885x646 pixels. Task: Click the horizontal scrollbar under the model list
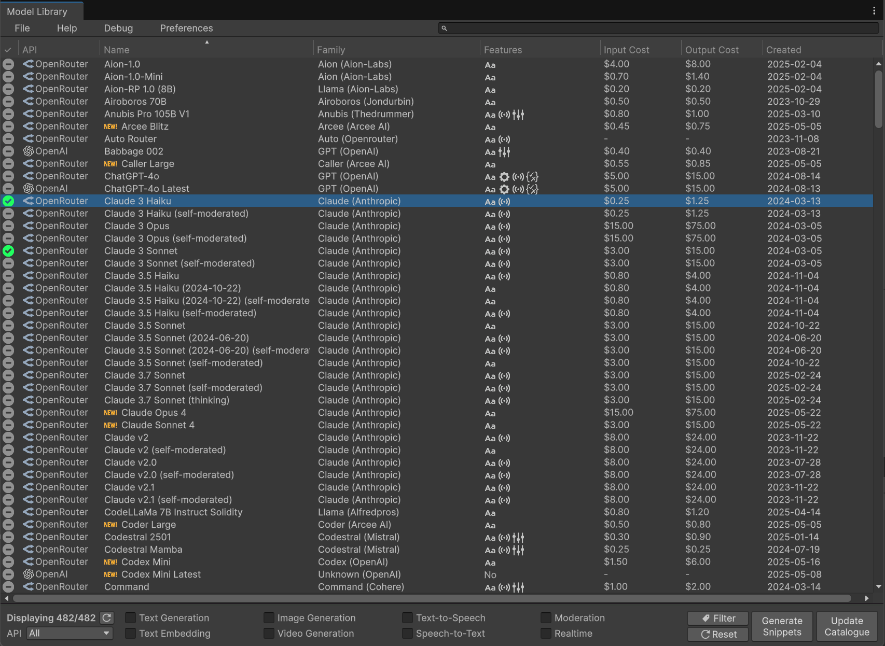432,598
